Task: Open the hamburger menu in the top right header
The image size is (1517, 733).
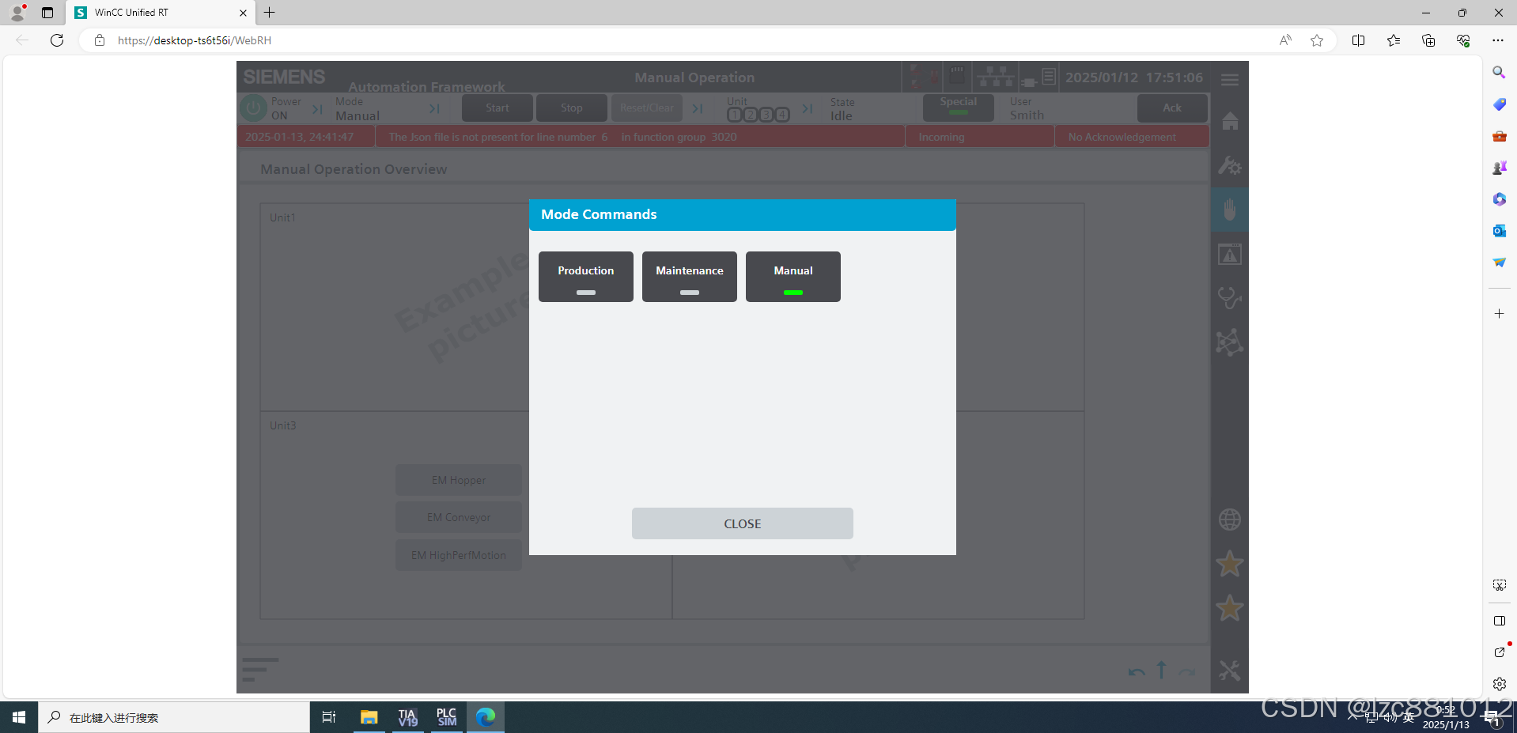Action: 1228,79
